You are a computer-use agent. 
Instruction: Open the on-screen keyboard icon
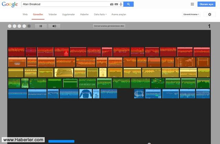pos(116,4)
